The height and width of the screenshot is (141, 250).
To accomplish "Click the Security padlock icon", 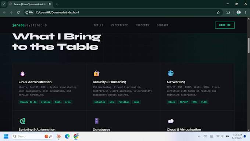I will 96,73.
